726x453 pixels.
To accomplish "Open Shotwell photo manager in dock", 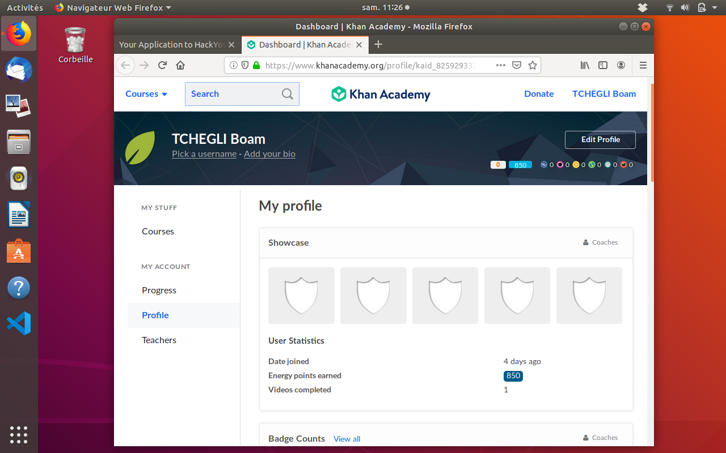I will click(x=19, y=106).
